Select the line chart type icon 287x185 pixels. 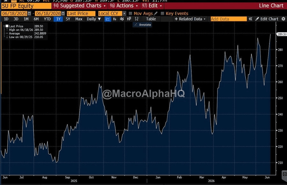pos(108,19)
